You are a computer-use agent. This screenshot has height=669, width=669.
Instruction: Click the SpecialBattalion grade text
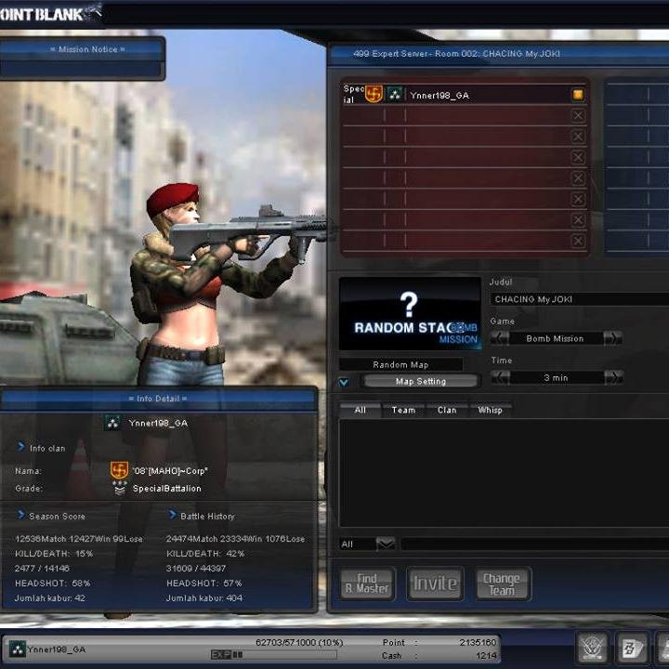click(x=167, y=489)
